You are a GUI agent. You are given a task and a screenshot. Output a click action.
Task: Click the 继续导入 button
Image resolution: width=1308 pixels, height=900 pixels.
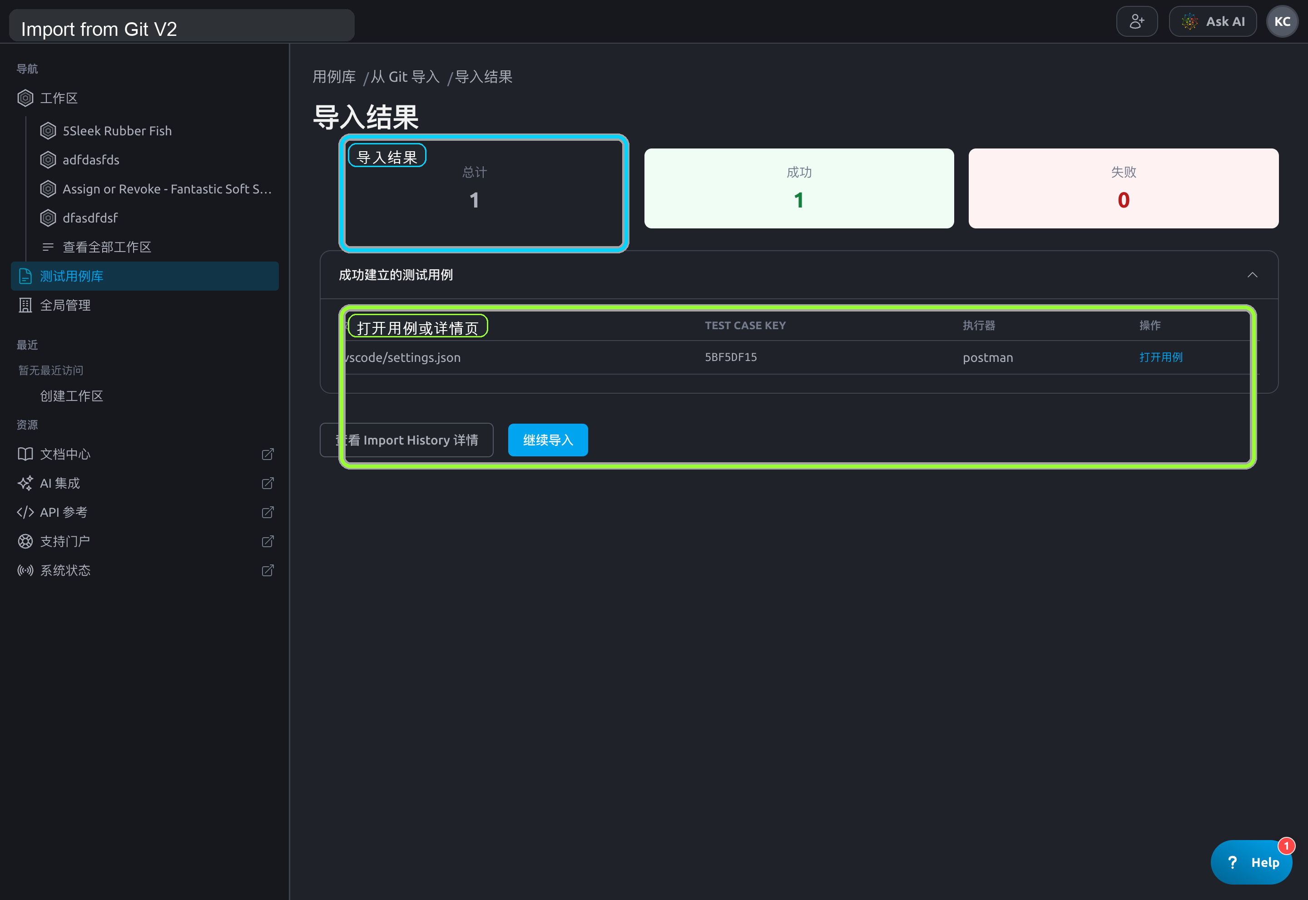coord(548,440)
